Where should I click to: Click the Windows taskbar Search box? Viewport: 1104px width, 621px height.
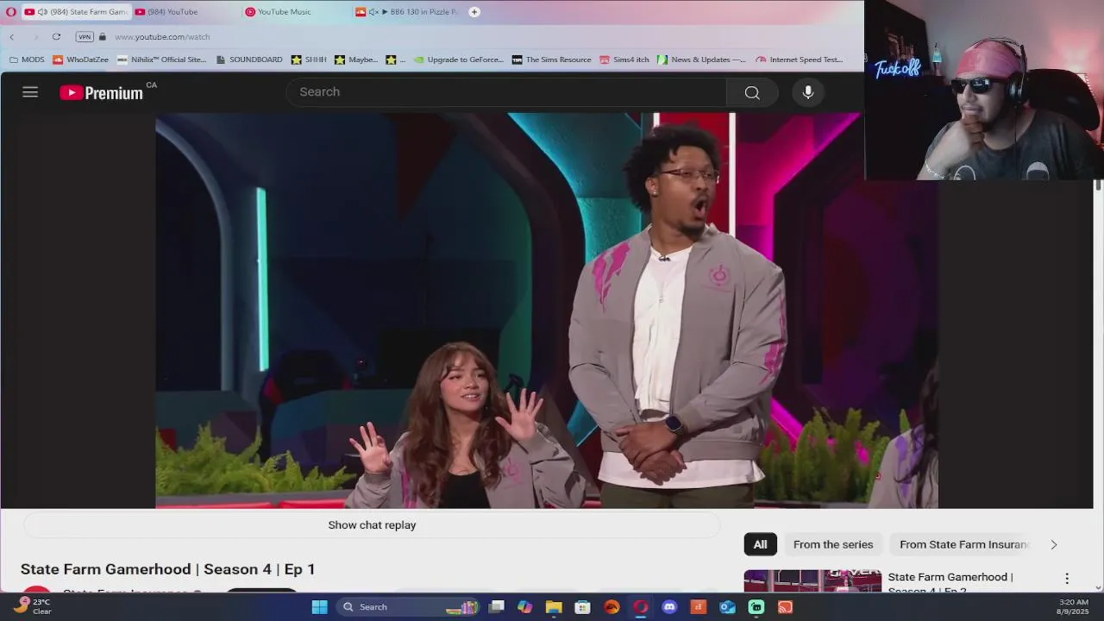pyautogui.click(x=409, y=607)
